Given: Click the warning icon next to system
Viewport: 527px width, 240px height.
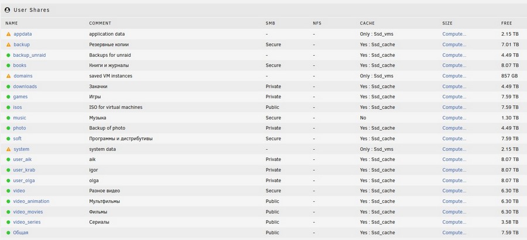Looking at the screenshot, I should point(8,149).
